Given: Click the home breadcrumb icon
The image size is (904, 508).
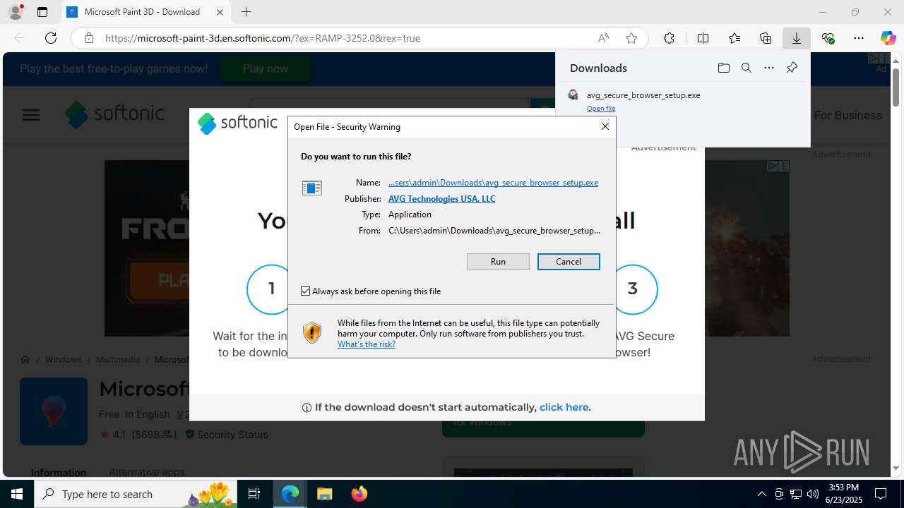Looking at the screenshot, I should 25,359.
